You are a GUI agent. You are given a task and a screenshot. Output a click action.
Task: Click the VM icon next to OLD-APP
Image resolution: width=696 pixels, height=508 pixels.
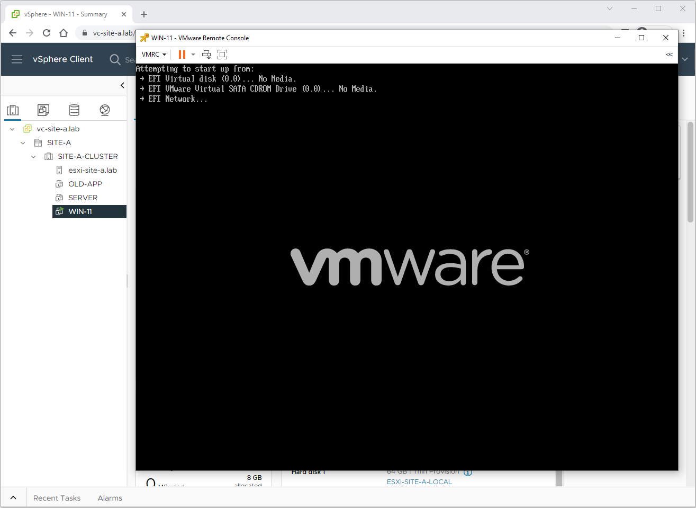pos(59,184)
